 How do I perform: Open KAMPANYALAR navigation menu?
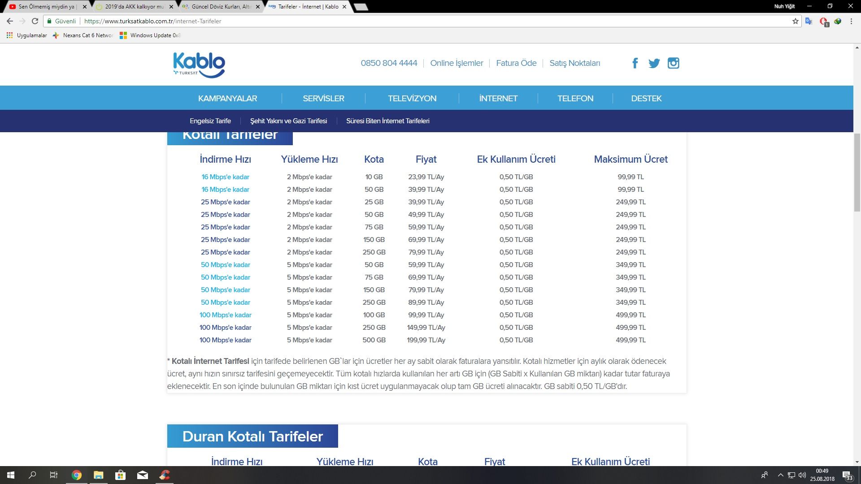click(227, 98)
